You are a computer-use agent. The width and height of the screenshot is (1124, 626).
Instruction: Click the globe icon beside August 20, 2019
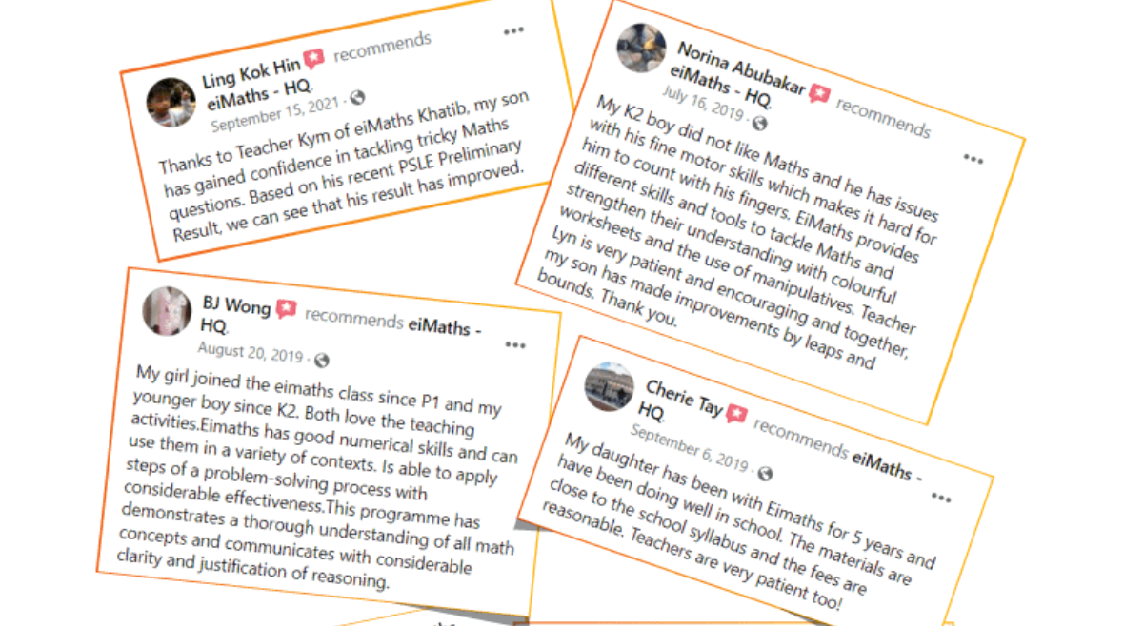pos(321,360)
